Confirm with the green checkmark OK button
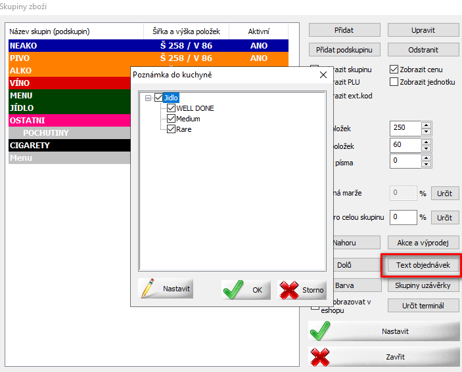 point(243,289)
